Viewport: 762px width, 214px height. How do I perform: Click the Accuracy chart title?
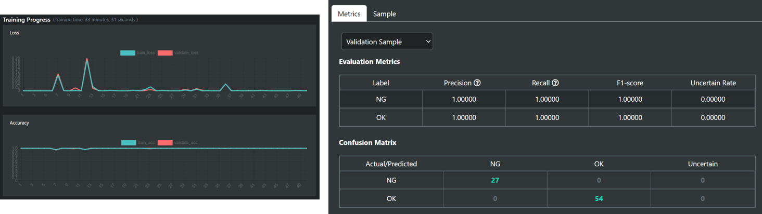[19, 123]
